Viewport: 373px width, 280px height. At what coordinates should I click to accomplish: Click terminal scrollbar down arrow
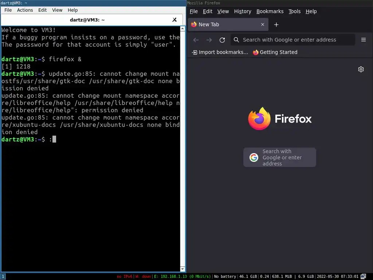pyautogui.click(x=182, y=269)
